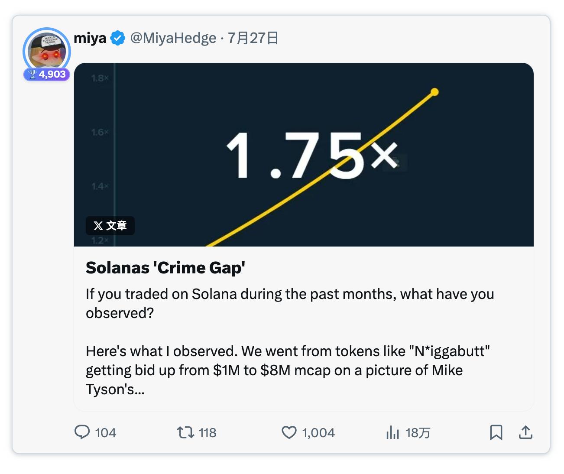Like the post with the heart icon

click(x=289, y=432)
